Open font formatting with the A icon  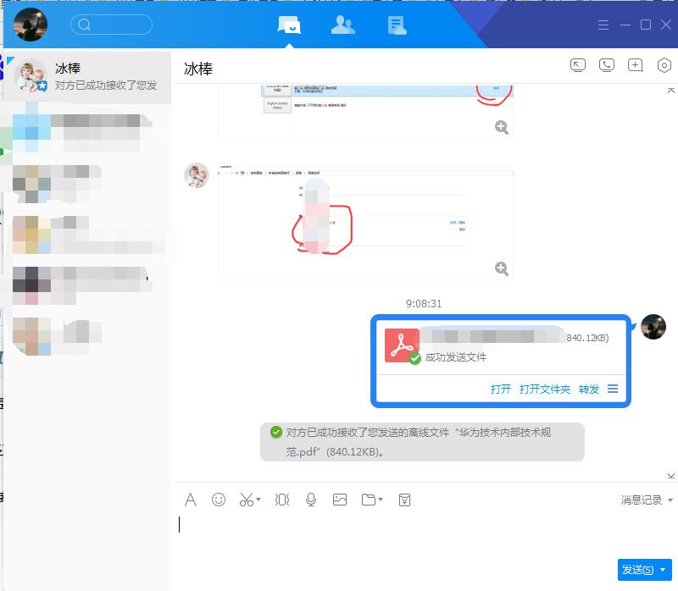point(190,500)
